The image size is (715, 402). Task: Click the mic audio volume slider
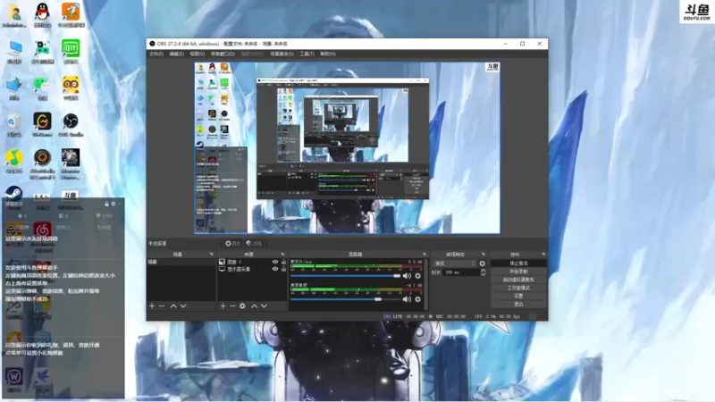coord(345,276)
